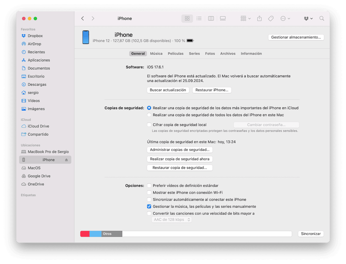Screen dimensions: 346x264
Task: Open the AAC de 128 kbps dropdown
Action: pyautogui.click(x=172, y=220)
